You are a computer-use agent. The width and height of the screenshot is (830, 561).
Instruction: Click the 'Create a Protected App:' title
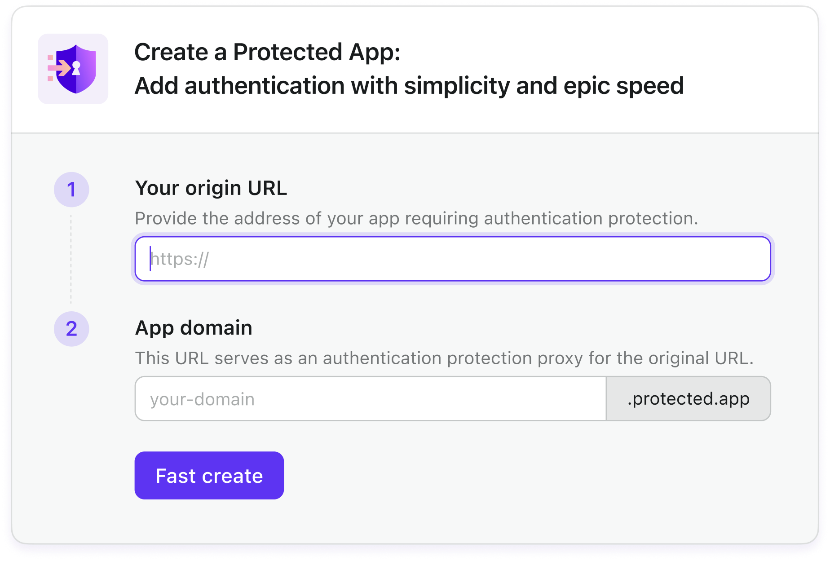pyautogui.click(x=267, y=52)
